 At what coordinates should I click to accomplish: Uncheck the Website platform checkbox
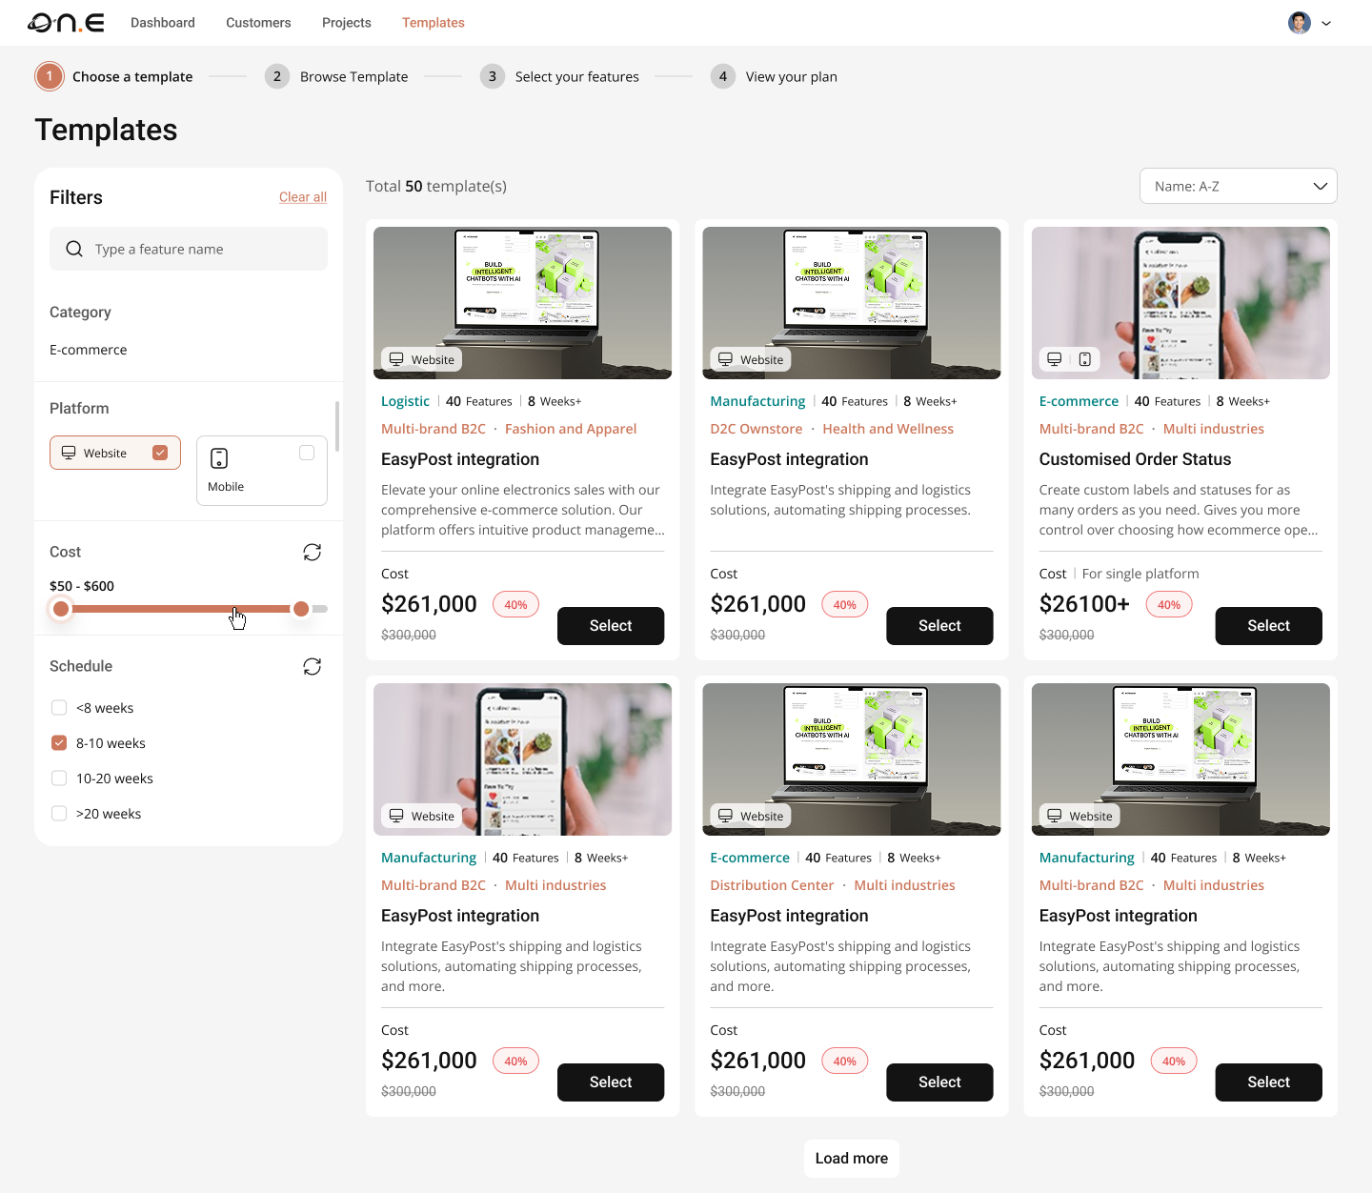(x=160, y=453)
